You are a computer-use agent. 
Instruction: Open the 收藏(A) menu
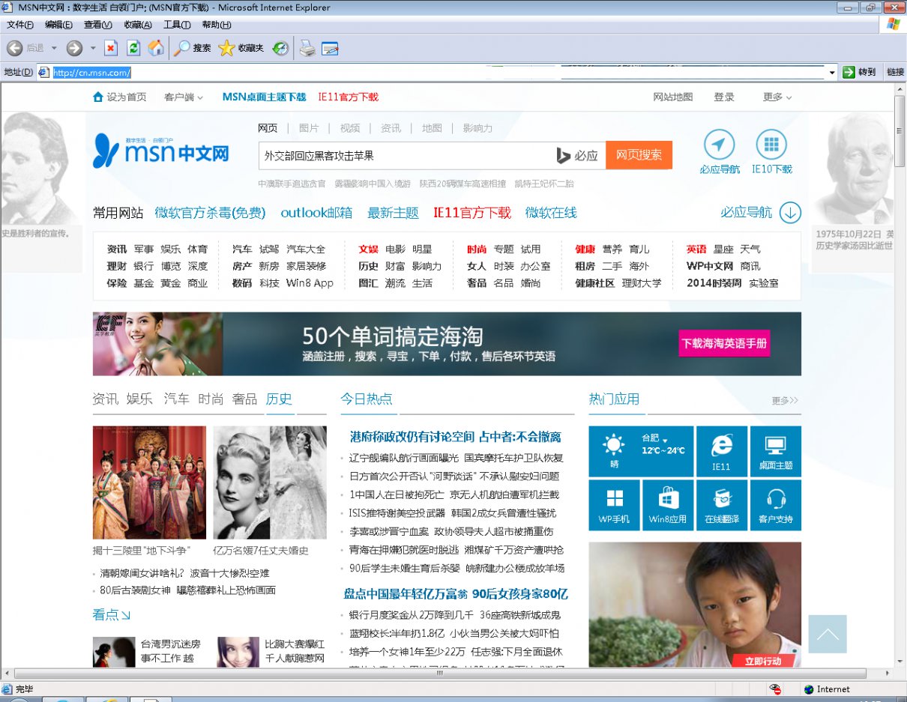pyautogui.click(x=138, y=25)
